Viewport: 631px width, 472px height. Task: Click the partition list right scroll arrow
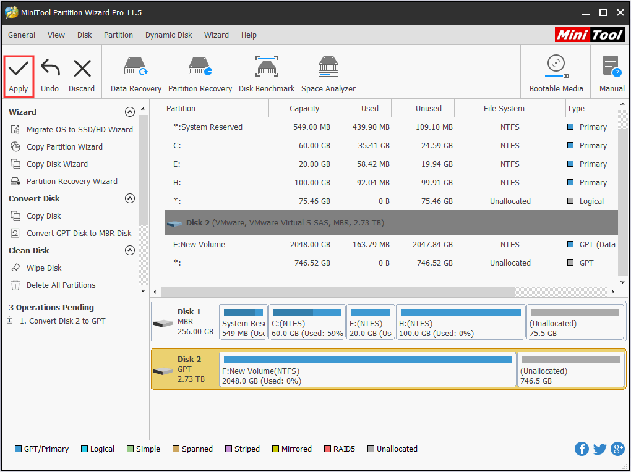pyautogui.click(x=612, y=292)
